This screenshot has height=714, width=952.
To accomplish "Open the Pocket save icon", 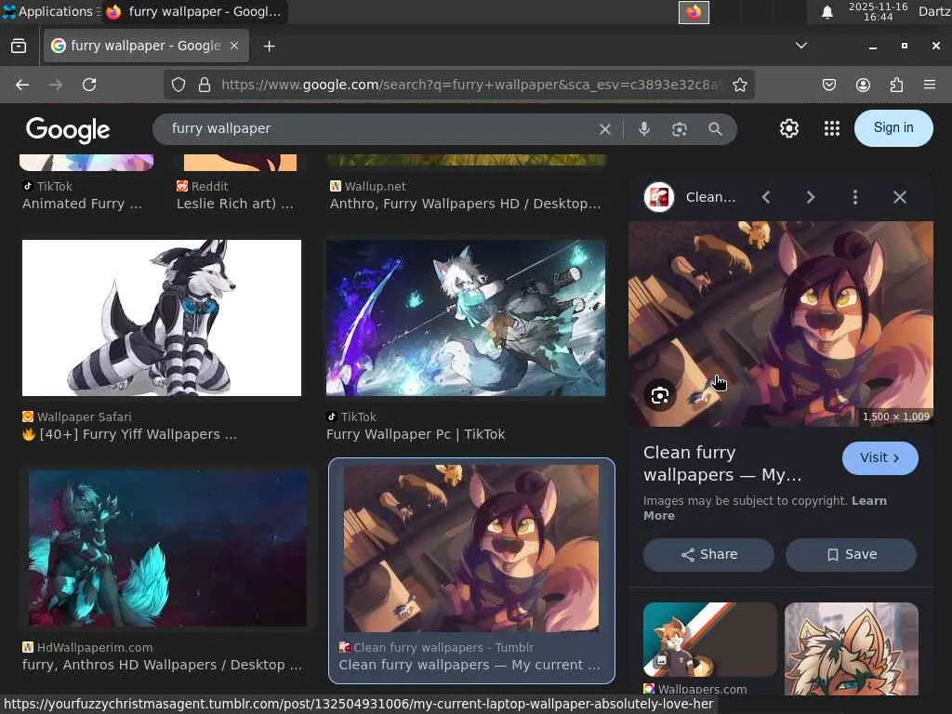I will point(828,85).
